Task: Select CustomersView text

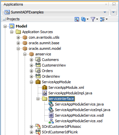Action: click(x=54, y=65)
